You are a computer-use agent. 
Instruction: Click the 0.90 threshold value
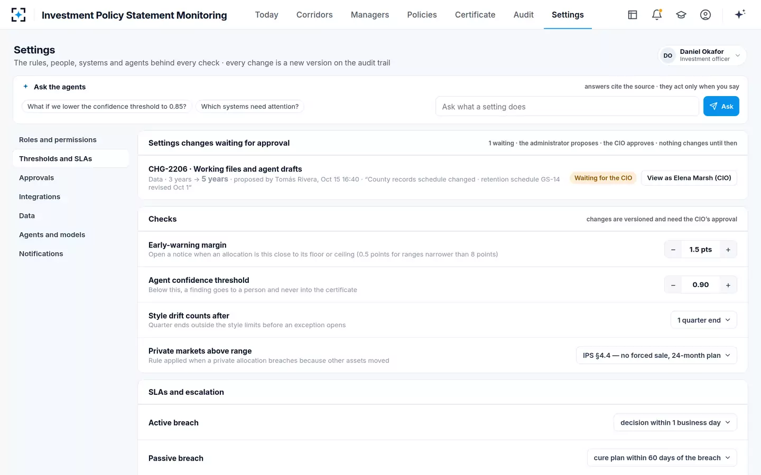[x=701, y=285]
